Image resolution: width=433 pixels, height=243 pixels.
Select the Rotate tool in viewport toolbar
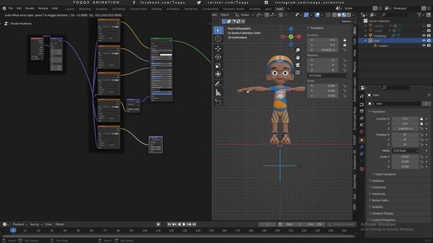coord(218,57)
